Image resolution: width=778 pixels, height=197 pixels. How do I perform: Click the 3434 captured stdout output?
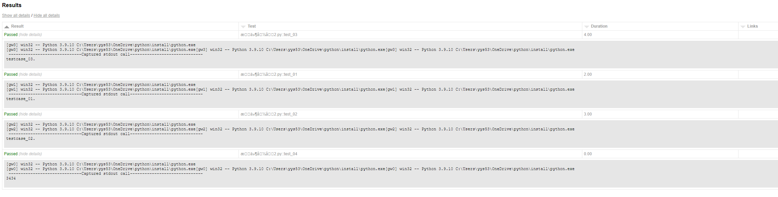(11, 178)
